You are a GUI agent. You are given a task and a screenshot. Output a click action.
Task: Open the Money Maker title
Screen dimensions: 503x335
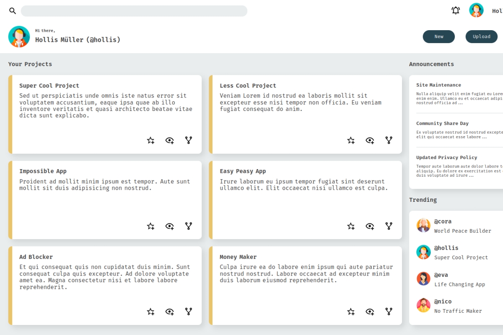tap(238, 257)
